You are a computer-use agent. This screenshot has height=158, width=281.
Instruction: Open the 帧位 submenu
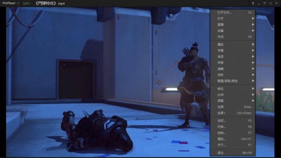coord(233,89)
